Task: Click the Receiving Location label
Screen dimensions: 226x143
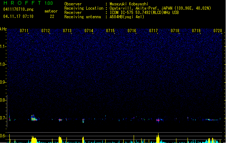Action: point(84,8)
